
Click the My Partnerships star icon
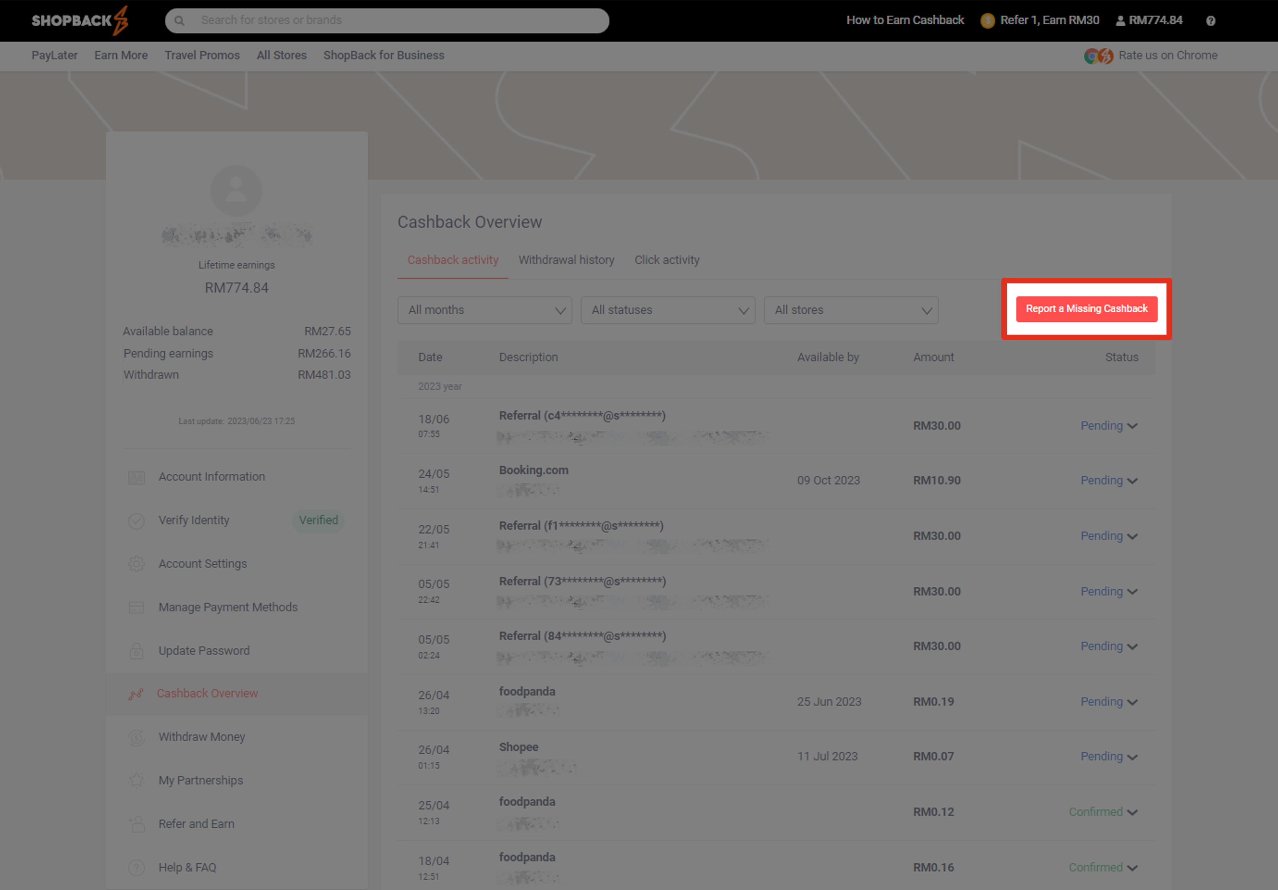click(x=137, y=780)
